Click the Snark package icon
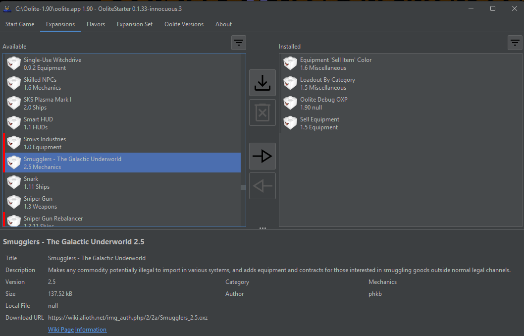Viewport: 524px width, 336px height. [x=14, y=182]
